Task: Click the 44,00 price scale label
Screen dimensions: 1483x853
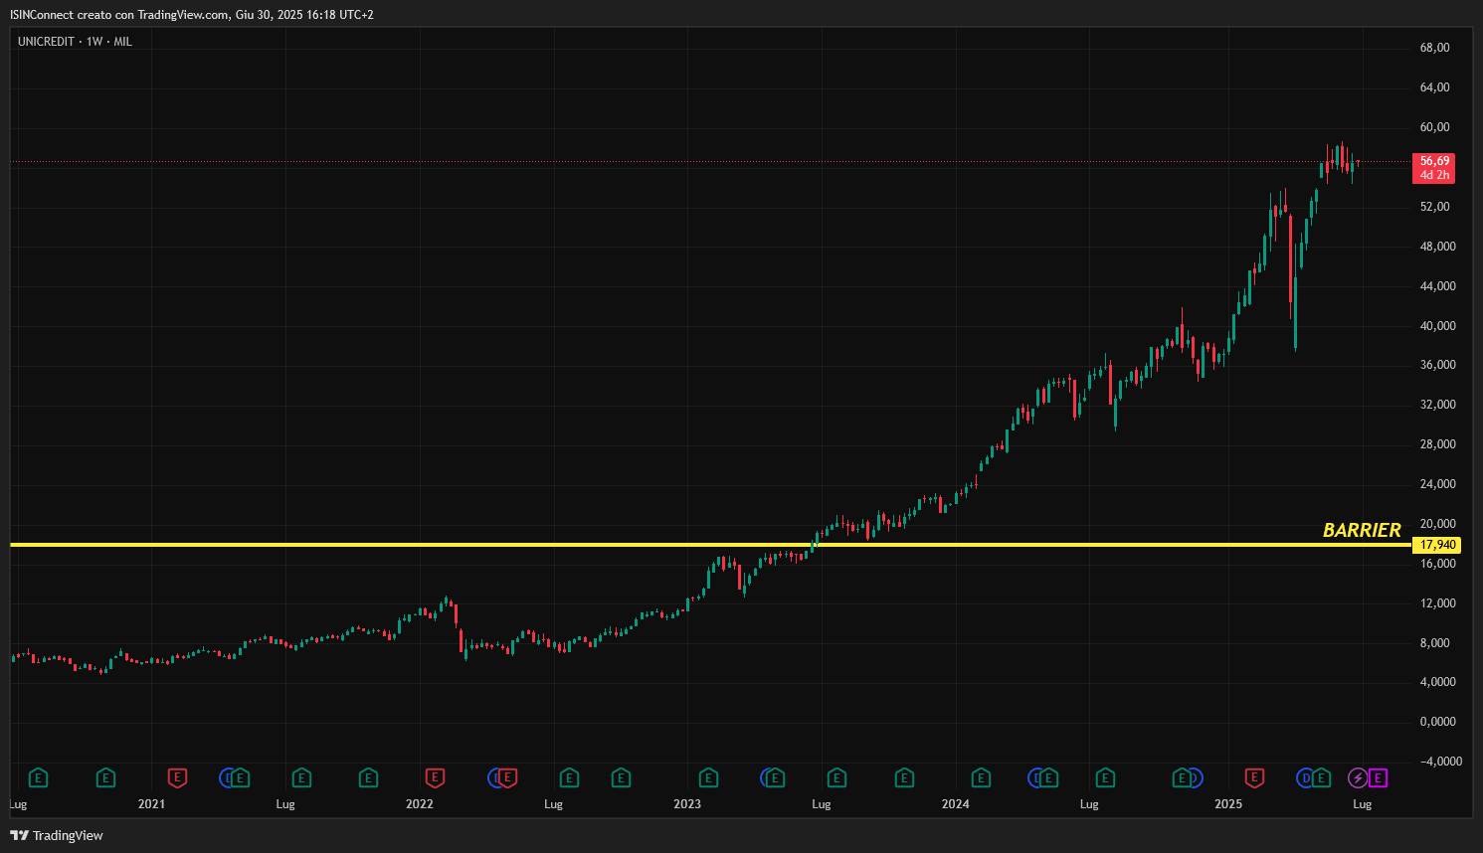Action: pyautogui.click(x=1437, y=286)
